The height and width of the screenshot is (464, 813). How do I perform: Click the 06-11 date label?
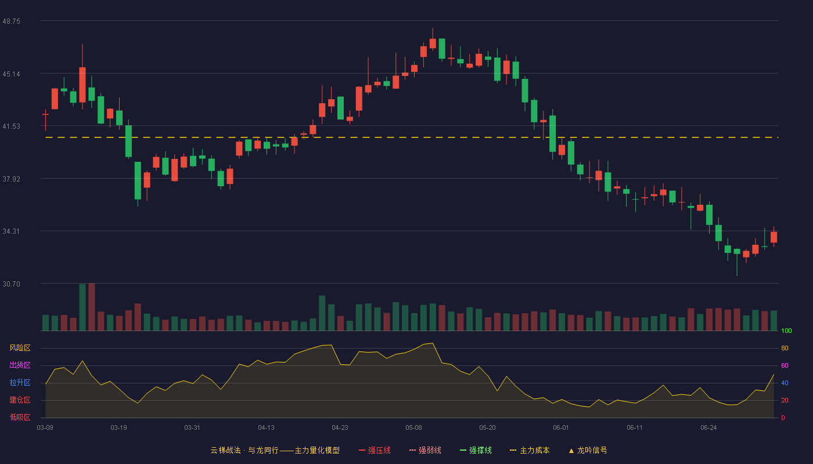[635, 427]
